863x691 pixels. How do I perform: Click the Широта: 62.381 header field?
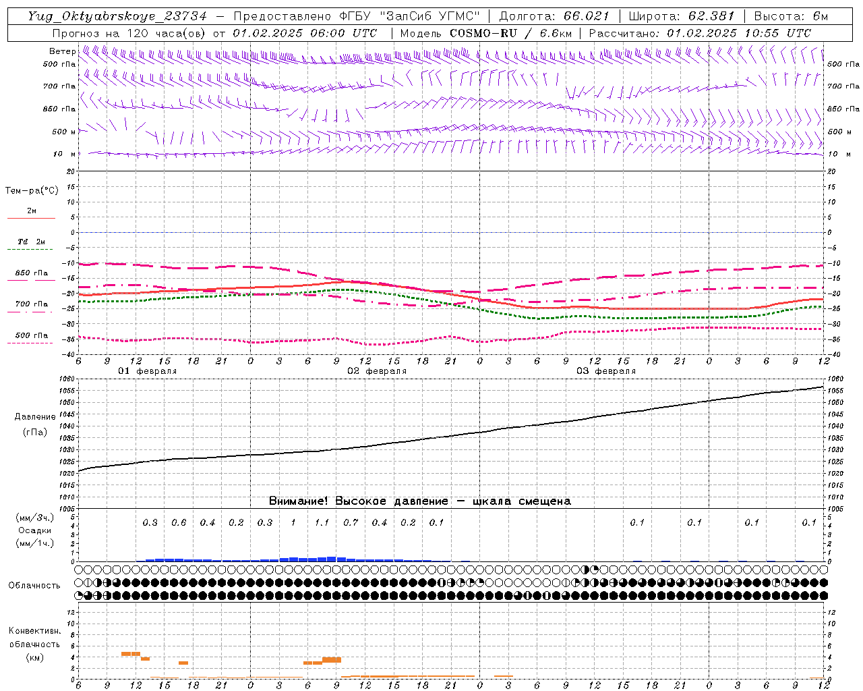681,16
